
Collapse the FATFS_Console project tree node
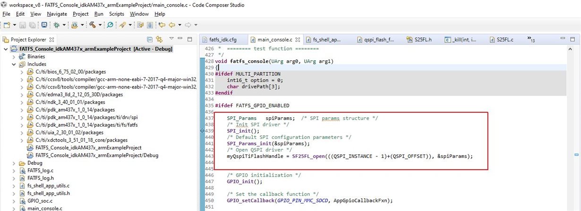click(x=5, y=49)
